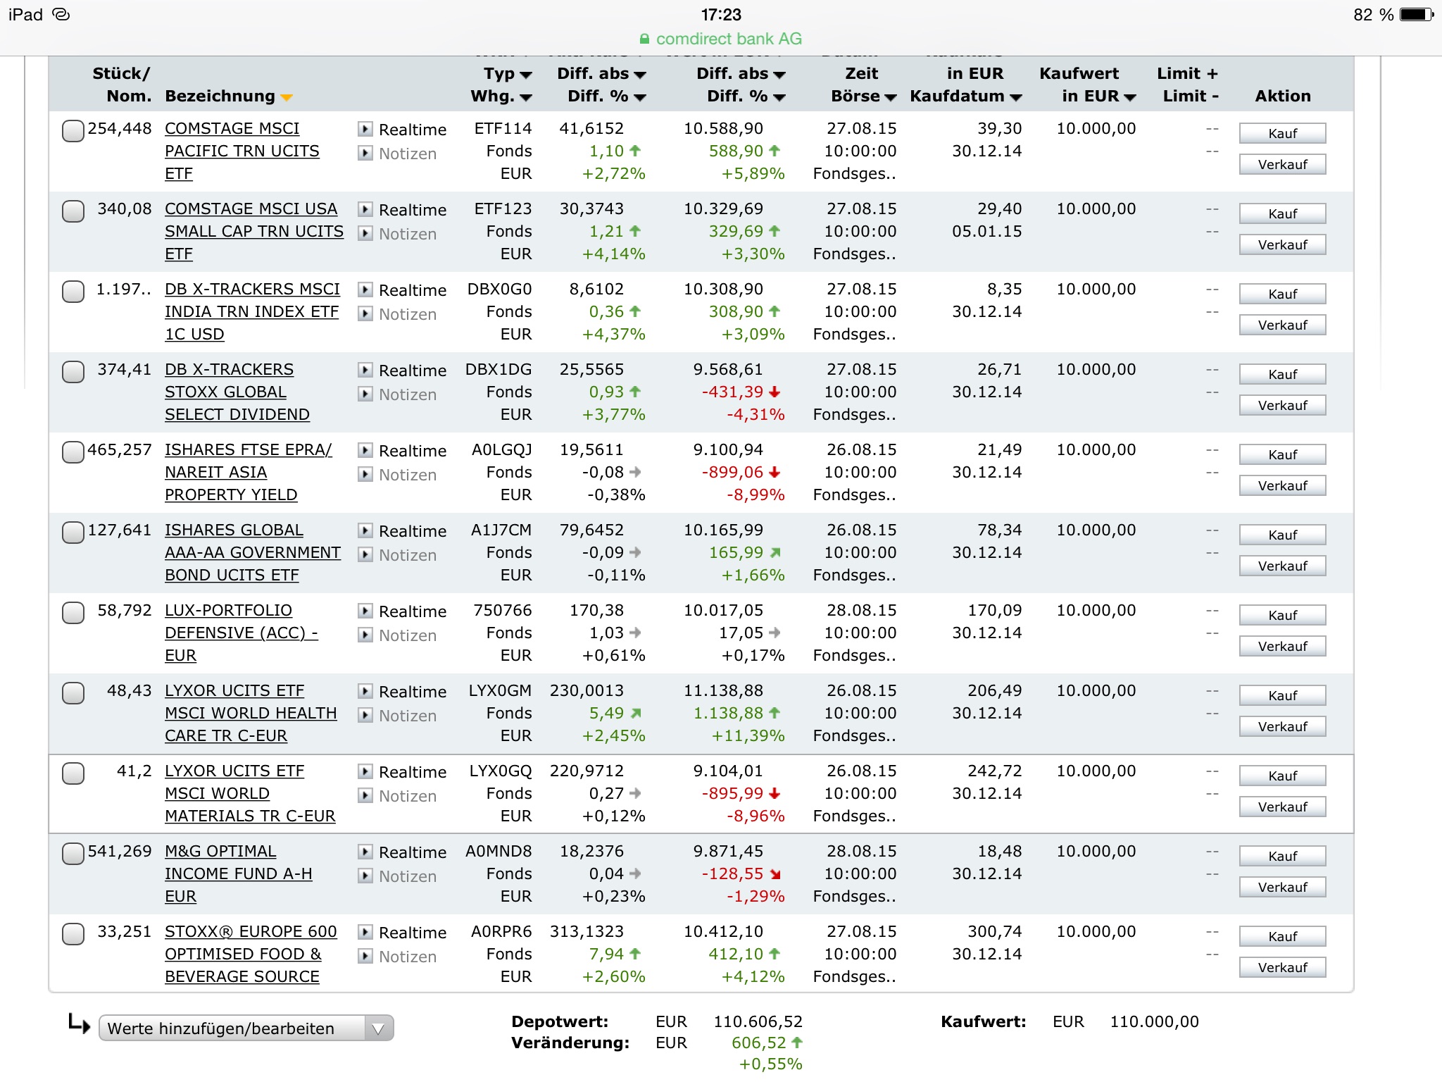Screen dimensions: 1442x1082
Task: Sort by the Kaufdatum column arrow
Action: click(1015, 97)
